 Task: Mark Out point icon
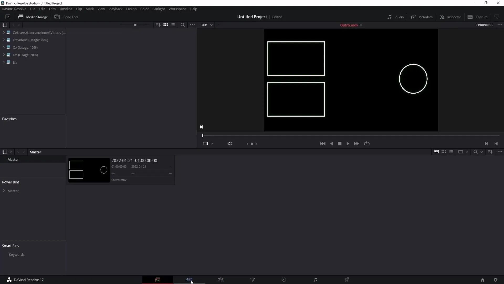(496, 144)
